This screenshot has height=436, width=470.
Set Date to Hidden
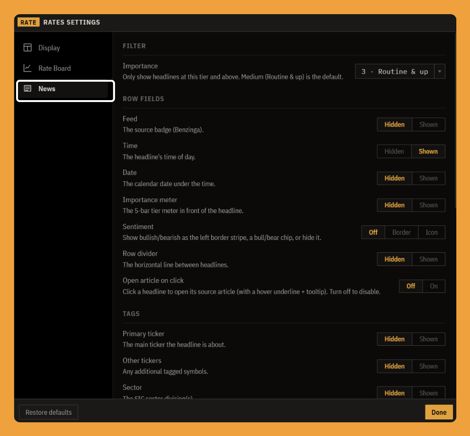click(394, 179)
